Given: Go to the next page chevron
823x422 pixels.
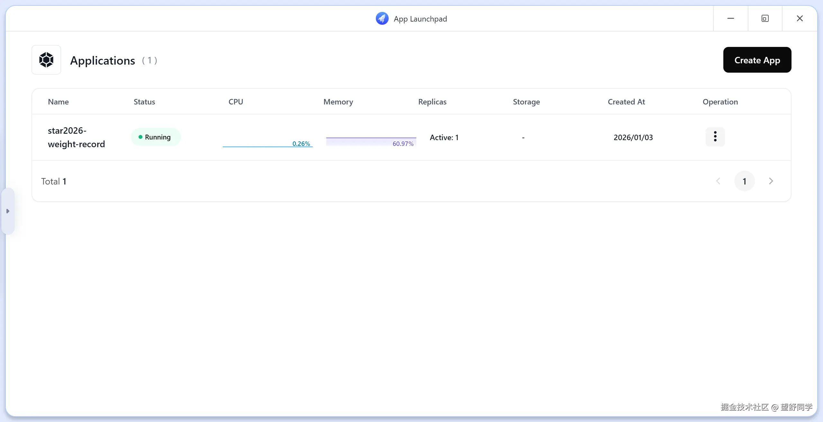Looking at the screenshot, I should coord(771,181).
